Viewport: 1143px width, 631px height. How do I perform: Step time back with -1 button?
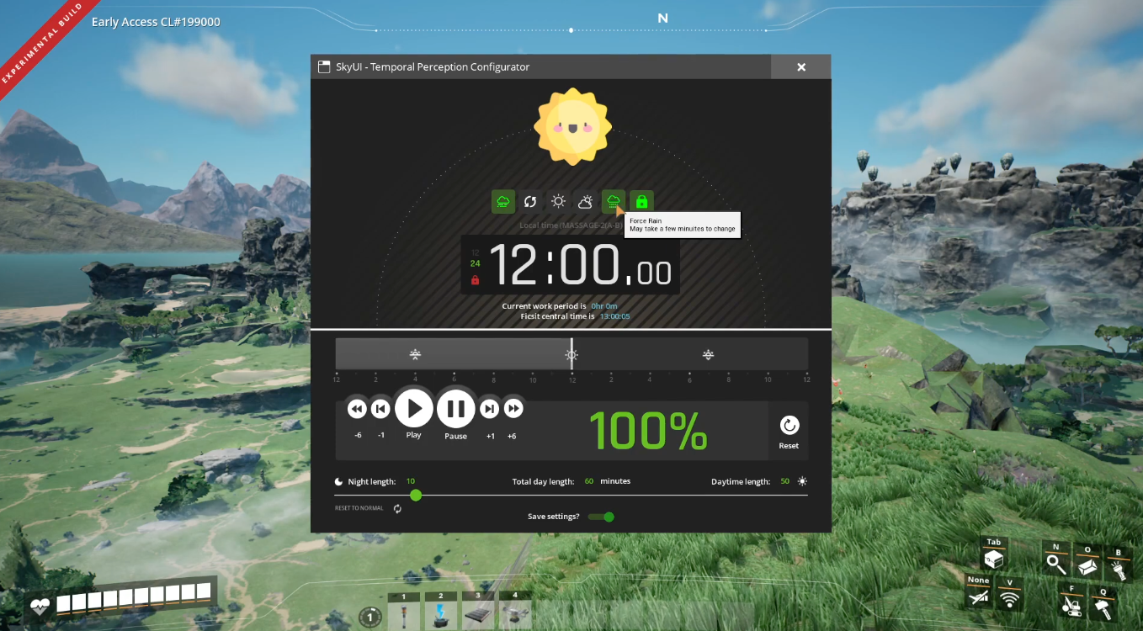(x=380, y=410)
